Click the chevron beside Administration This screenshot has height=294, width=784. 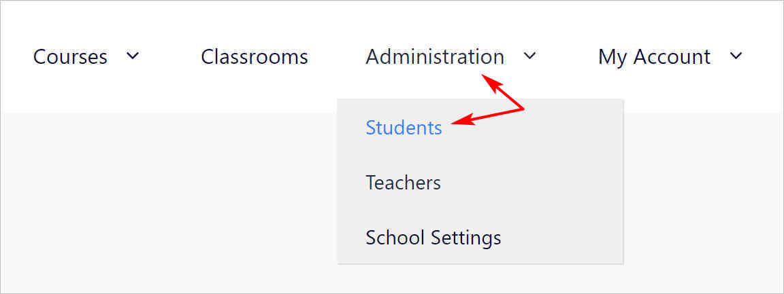(530, 56)
